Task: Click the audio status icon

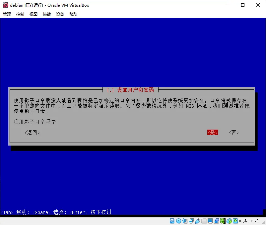Action: coord(185,221)
